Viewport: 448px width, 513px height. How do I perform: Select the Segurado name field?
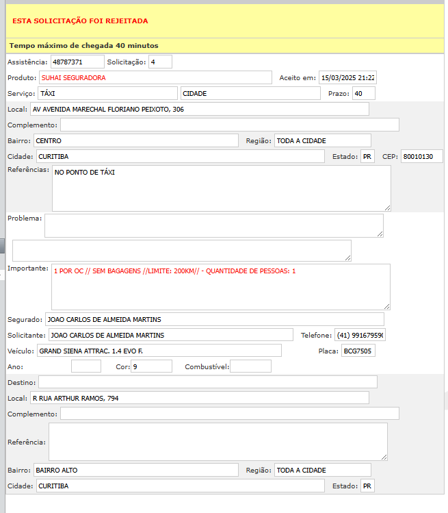(x=214, y=319)
